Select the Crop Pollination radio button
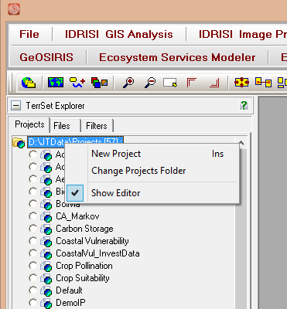 pos(32,266)
